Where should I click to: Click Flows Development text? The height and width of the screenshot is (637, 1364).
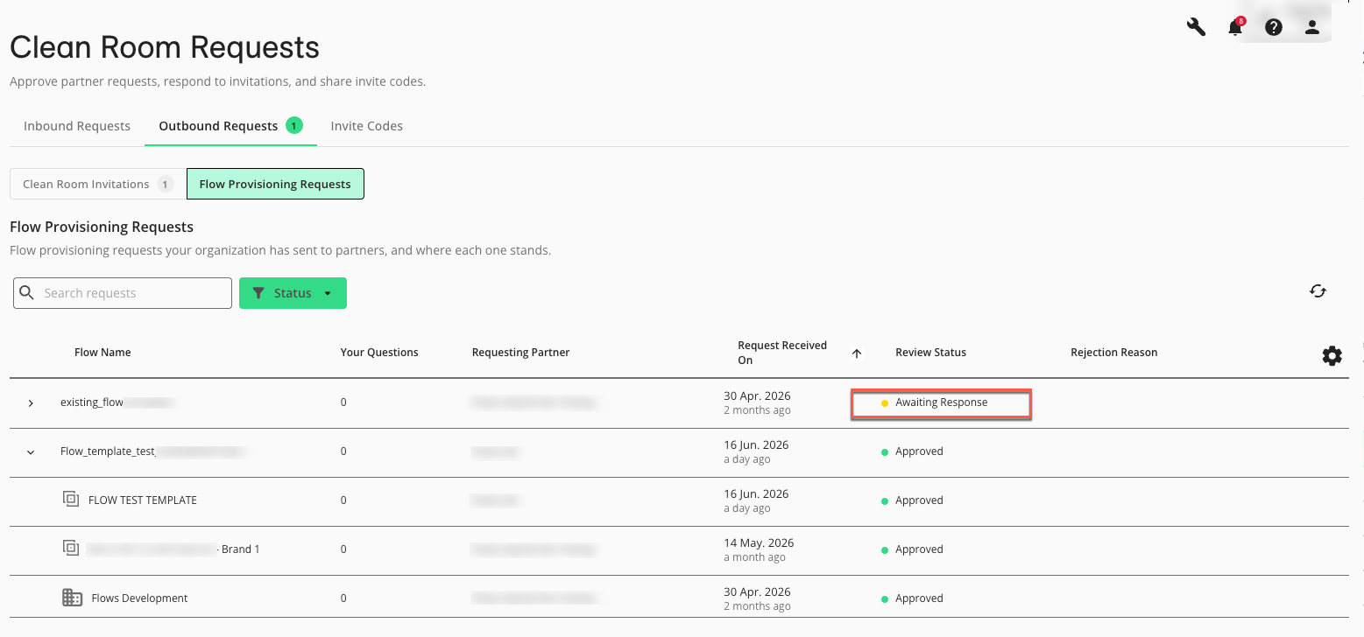[139, 598]
